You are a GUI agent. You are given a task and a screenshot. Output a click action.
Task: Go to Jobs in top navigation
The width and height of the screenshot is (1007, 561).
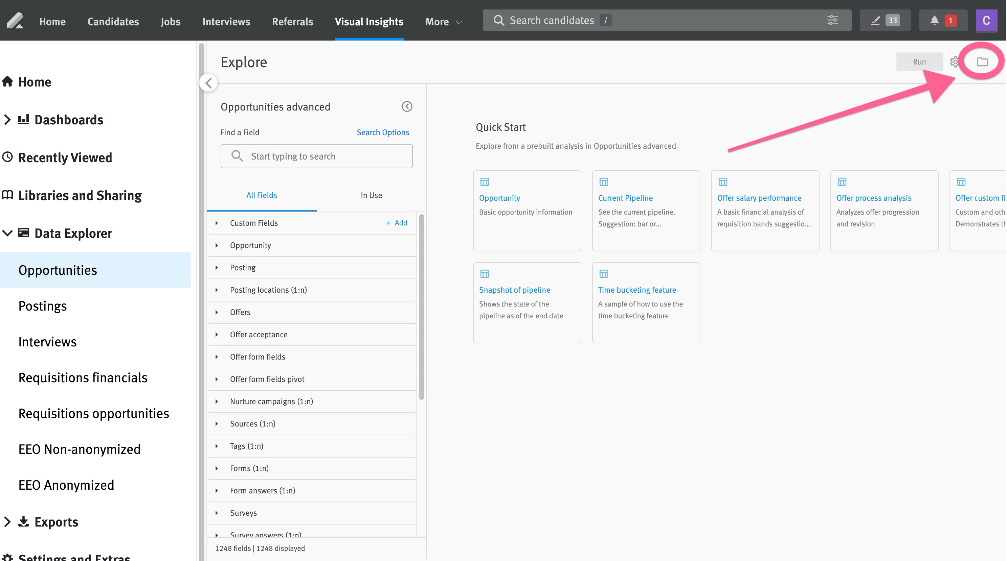(x=171, y=22)
